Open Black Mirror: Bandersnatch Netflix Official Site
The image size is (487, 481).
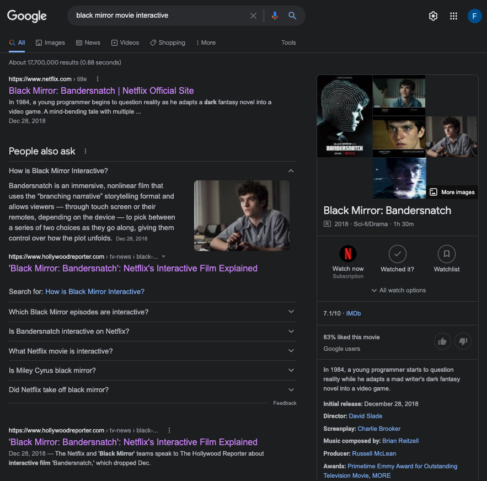click(101, 90)
